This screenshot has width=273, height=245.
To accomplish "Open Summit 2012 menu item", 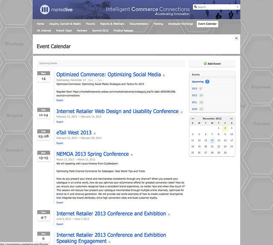I will tap(100, 31).
